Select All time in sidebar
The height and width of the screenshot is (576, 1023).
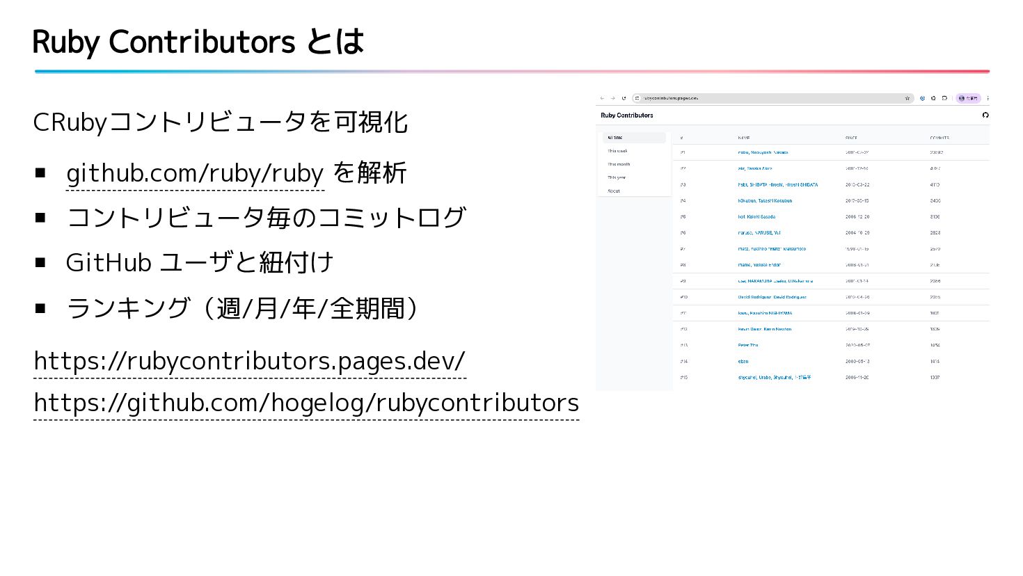click(x=634, y=138)
